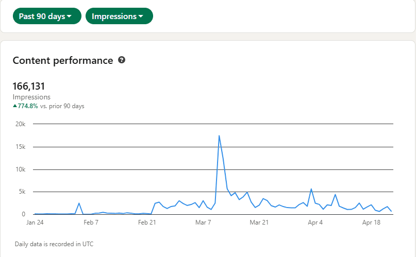Click the highest peak after Mar 7
Screen dimensions: 416x257
click(219, 136)
